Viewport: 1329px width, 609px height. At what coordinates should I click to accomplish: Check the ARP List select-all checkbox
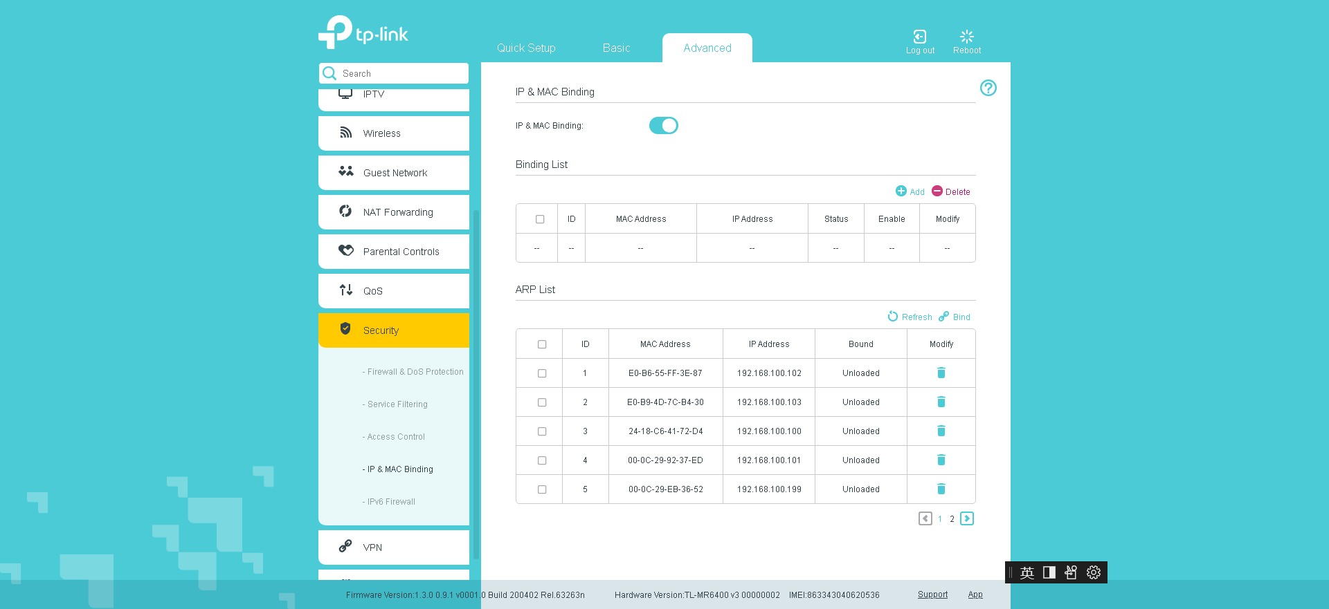coord(542,344)
